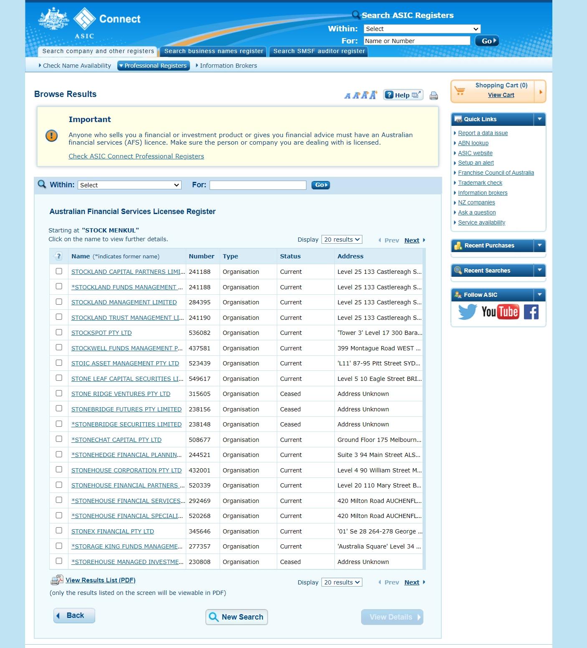
Task: Open Check ASIC Connect Professional Registers link
Action: click(x=136, y=156)
